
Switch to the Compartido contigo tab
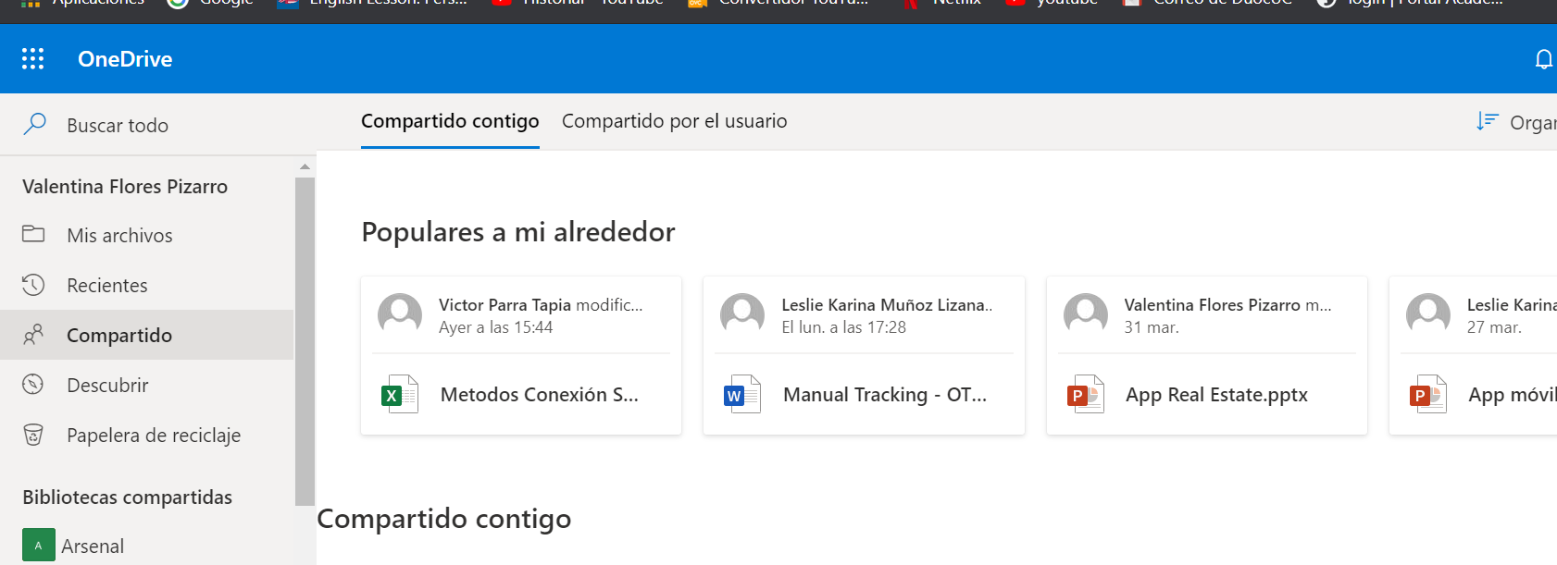click(x=450, y=121)
